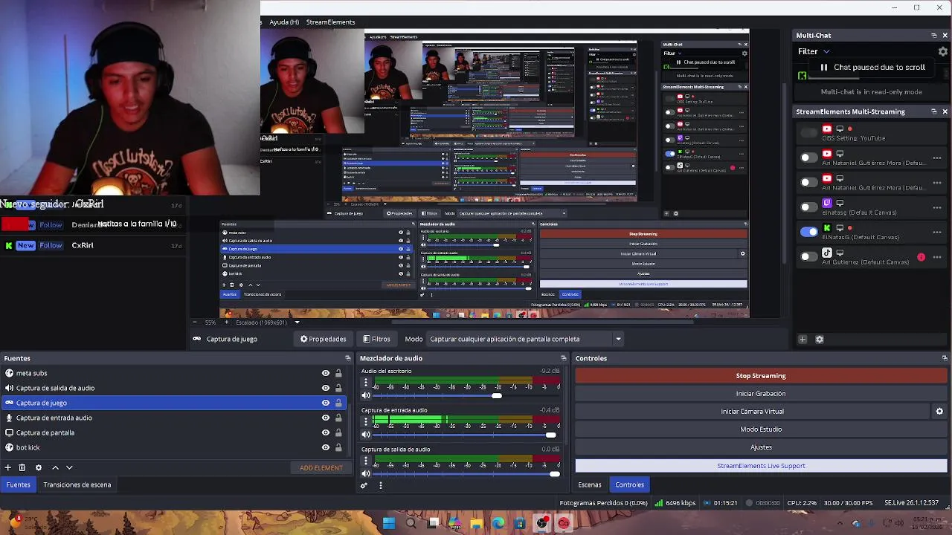Image resolution: width=952 pixels, height=535 pixels.
Task: Open Captura de entrada audio three-dot options
Action: pos(365,422)
